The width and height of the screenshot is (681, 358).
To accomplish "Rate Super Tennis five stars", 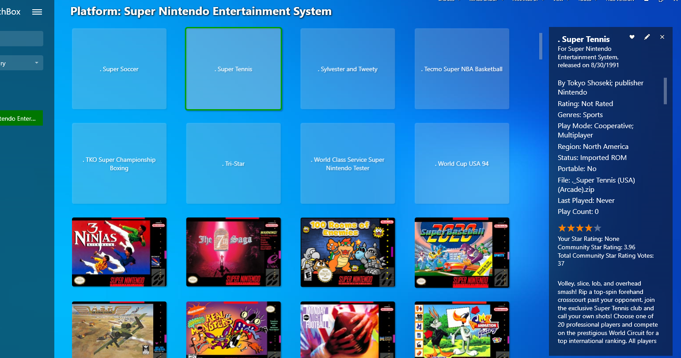I will tap(598, 228).
